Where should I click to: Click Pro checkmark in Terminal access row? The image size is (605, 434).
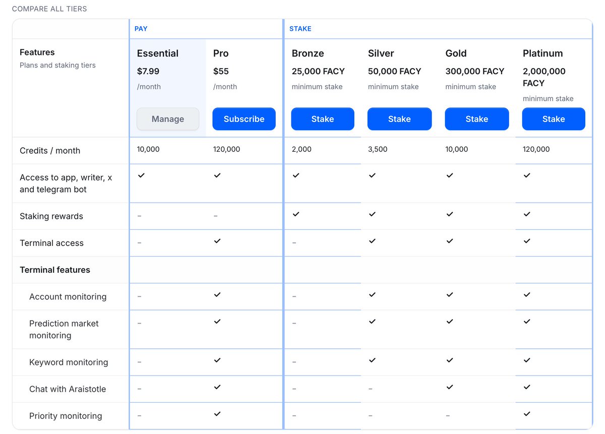click(x=217, y=241)
